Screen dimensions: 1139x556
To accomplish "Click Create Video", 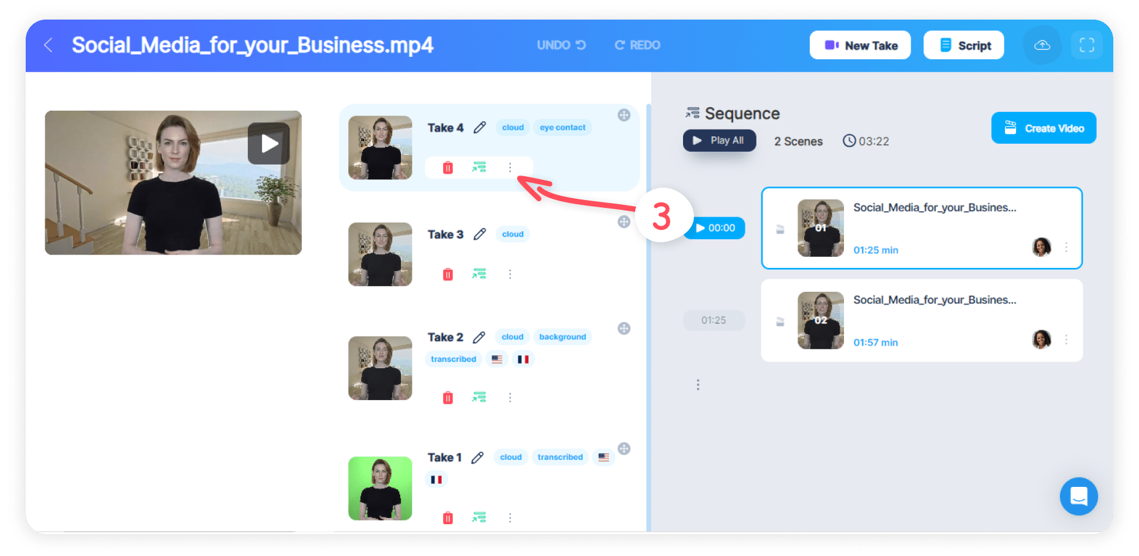I will 1044,128.
